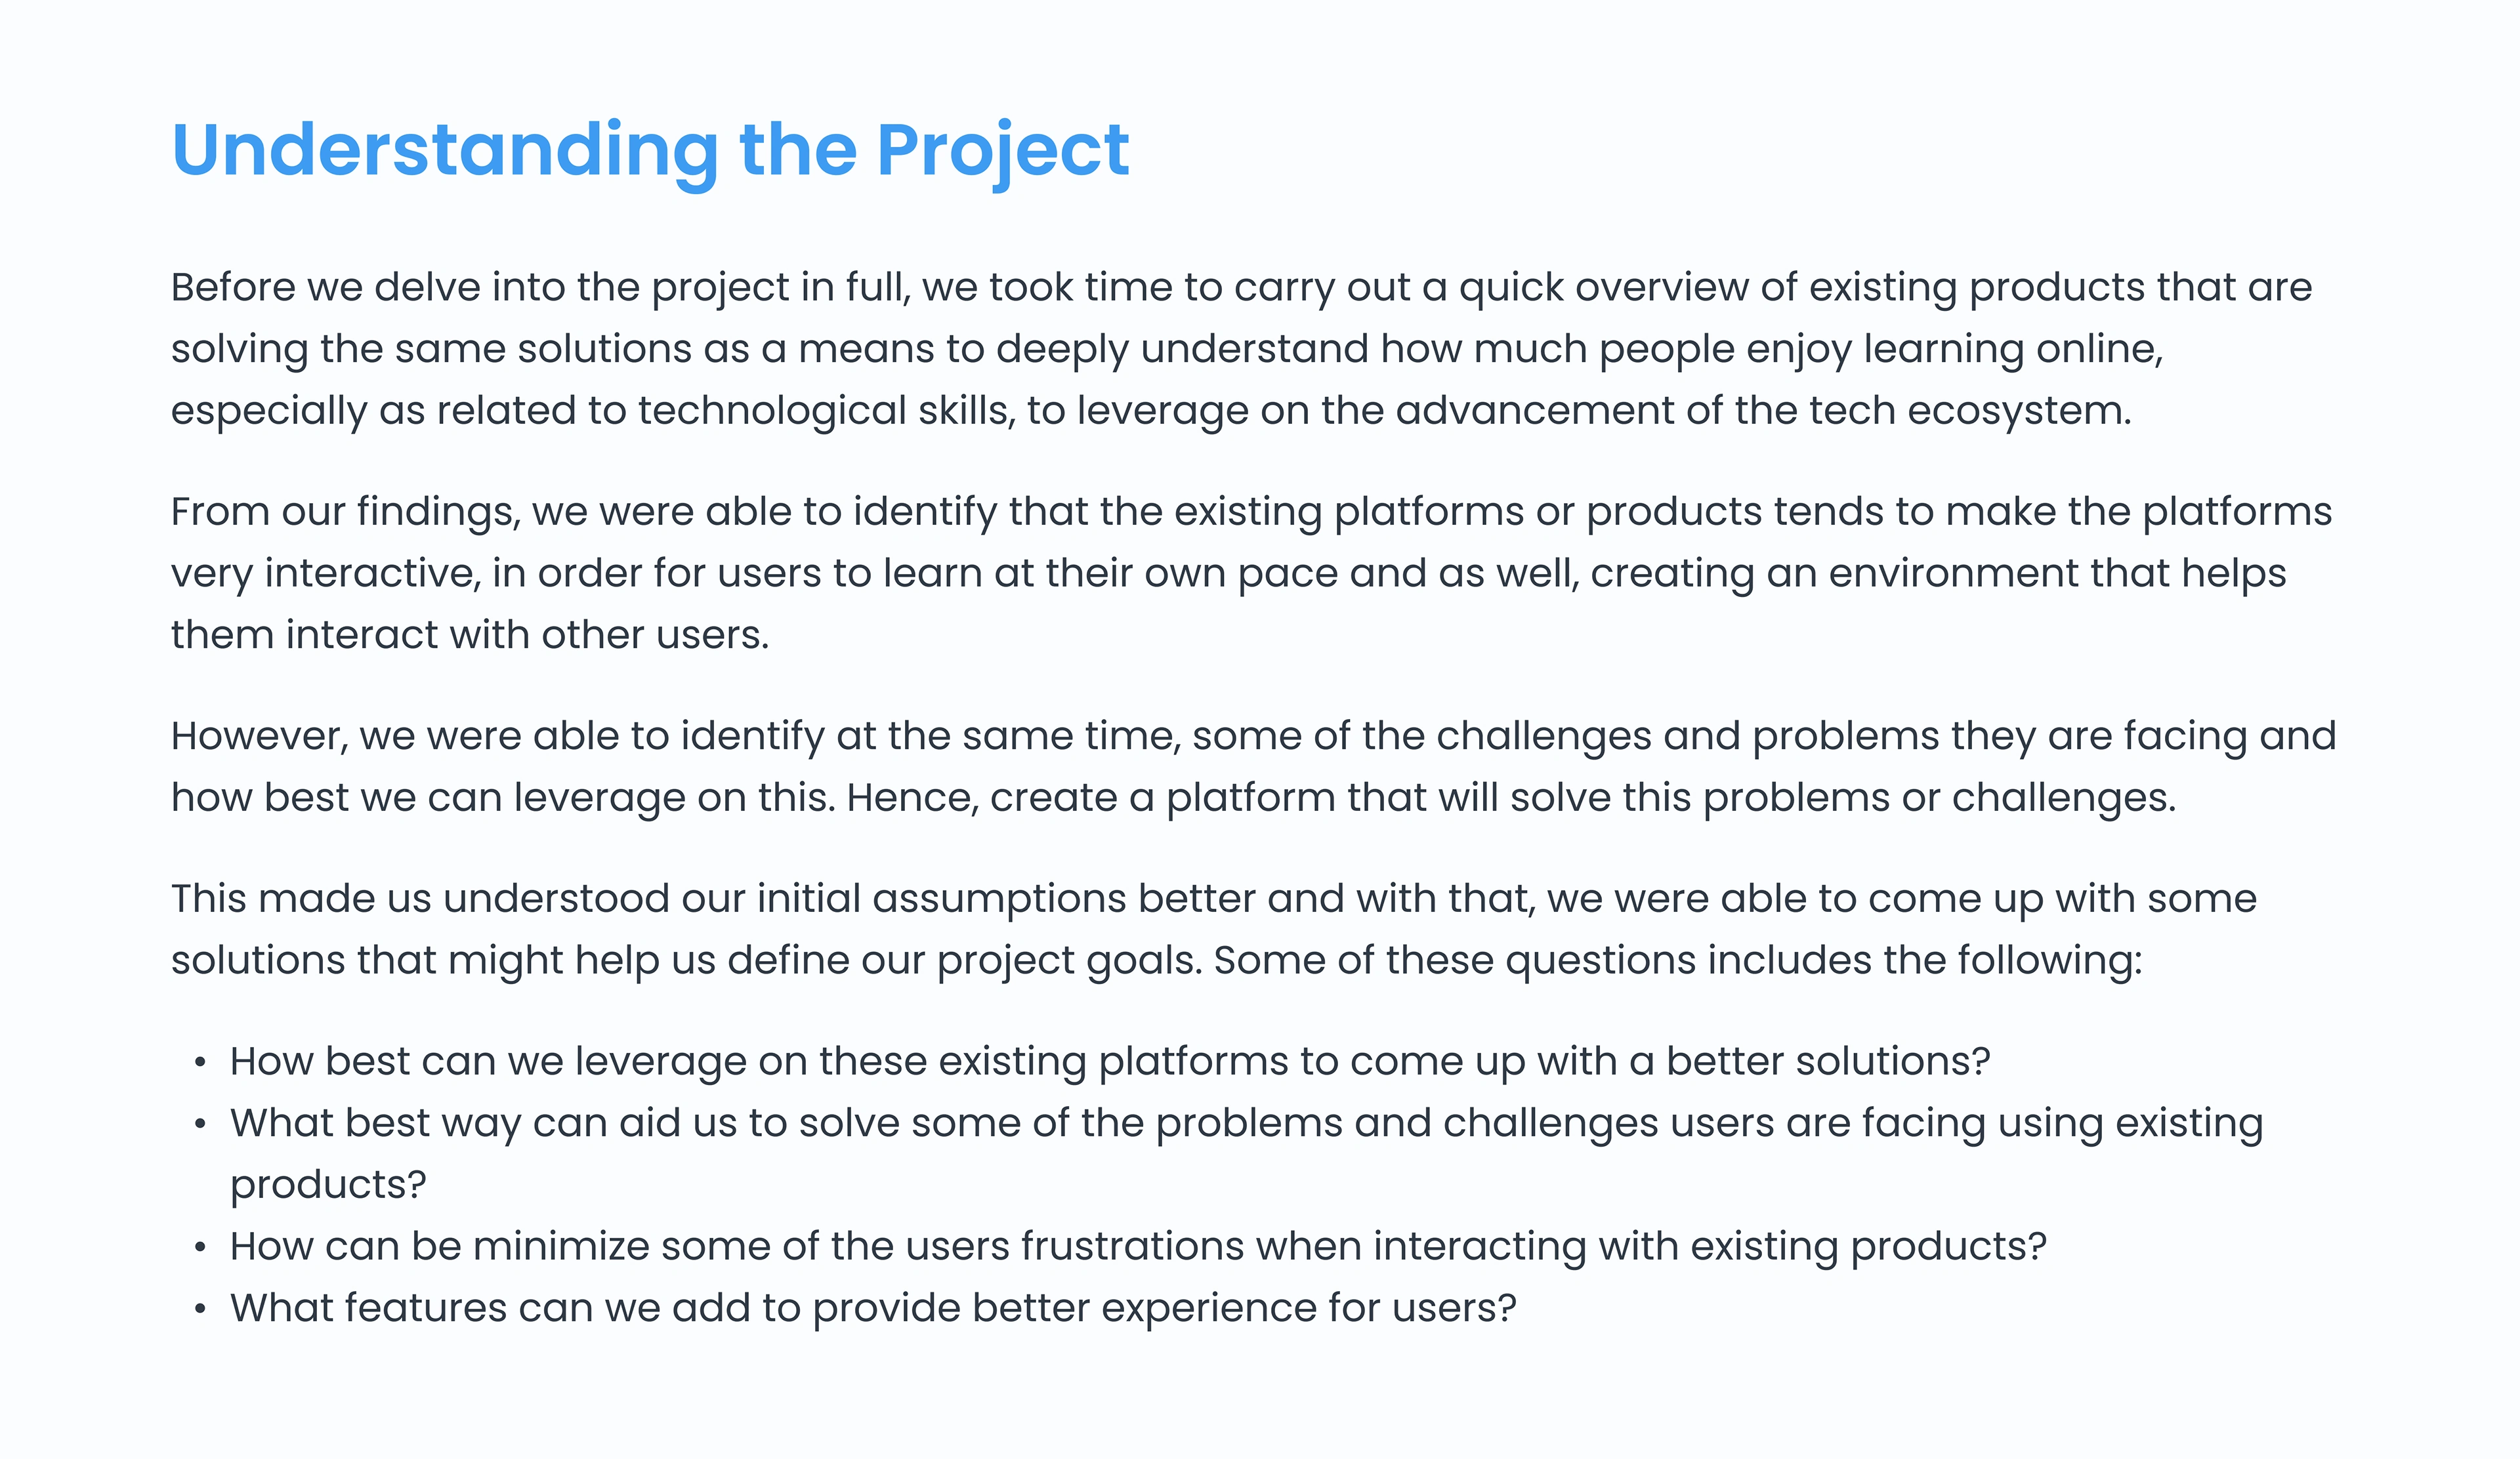Click the "Understanding the Project" heading
The width and height of the screenshot is (2520, 1459).
click(650, 150)
